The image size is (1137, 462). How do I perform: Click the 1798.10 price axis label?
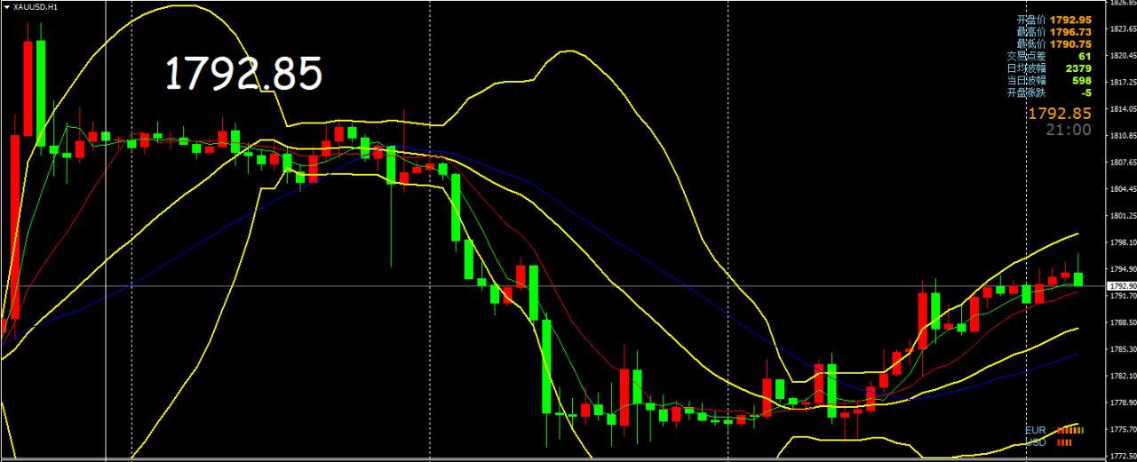point(1122,243)
